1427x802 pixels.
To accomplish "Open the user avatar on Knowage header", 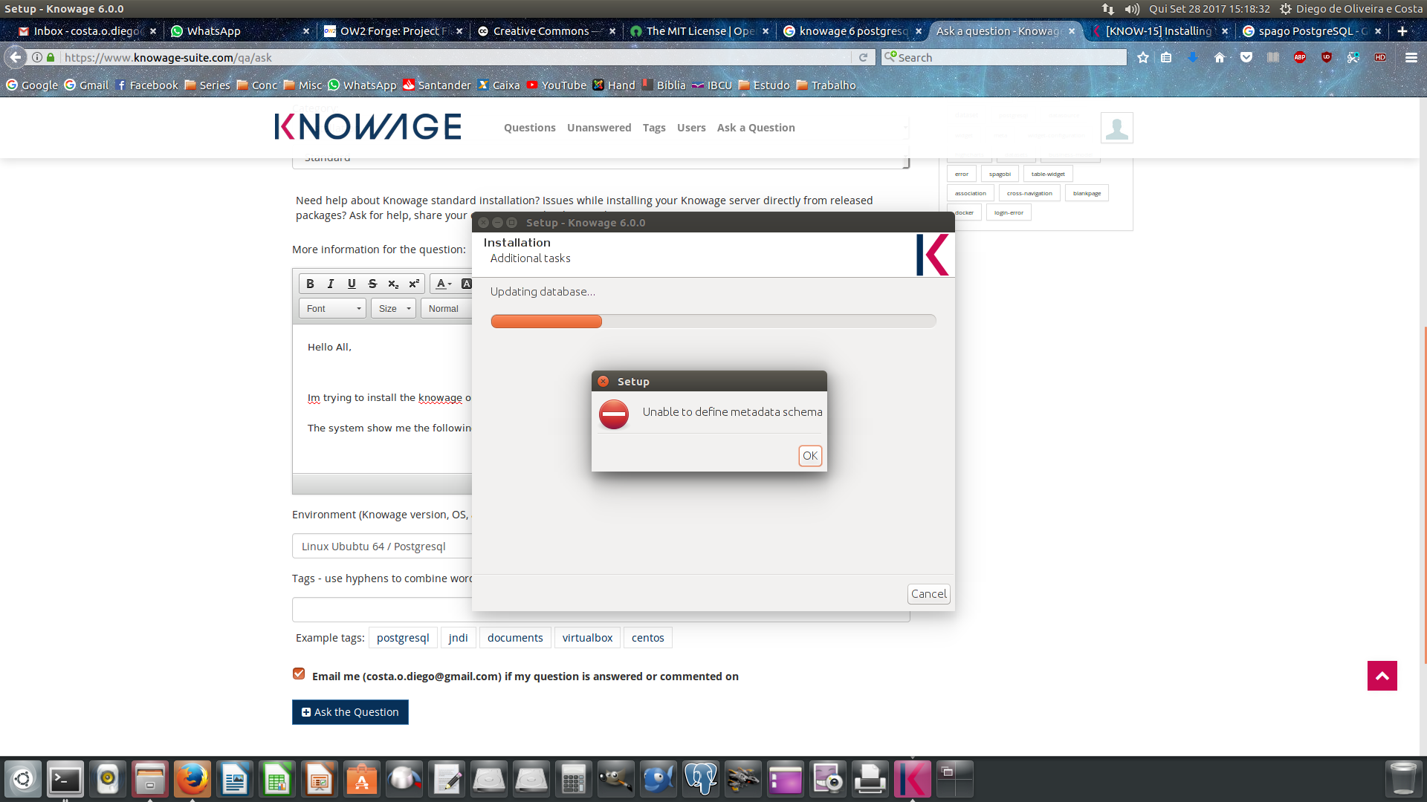I will pos(1117,128).
